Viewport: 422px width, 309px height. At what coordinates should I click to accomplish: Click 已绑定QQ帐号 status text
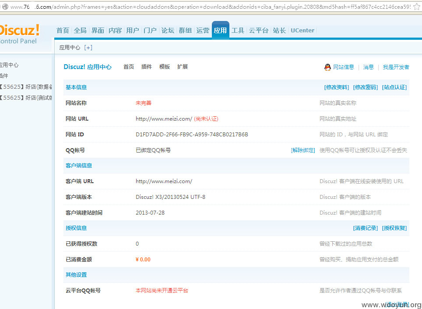(153, 150)
